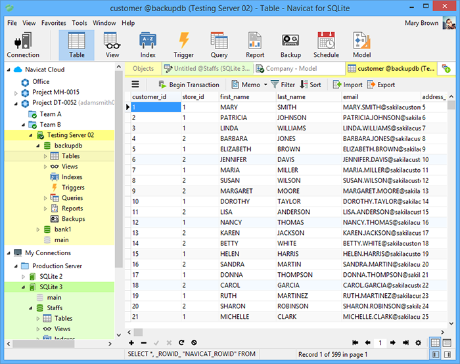Open the Schedule tool icon
The image size is (460, 364).
pyautogui.click(x=326, y=45)
